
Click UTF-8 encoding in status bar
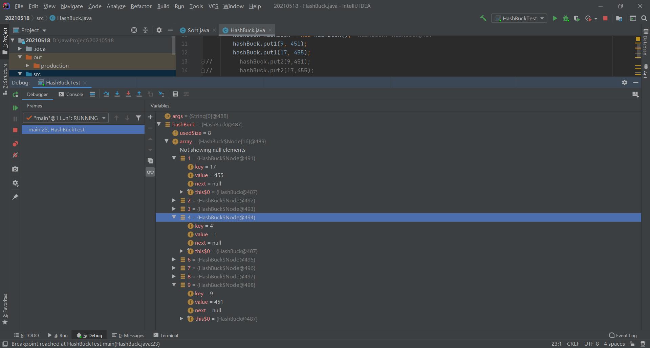[x=591, y=344]
